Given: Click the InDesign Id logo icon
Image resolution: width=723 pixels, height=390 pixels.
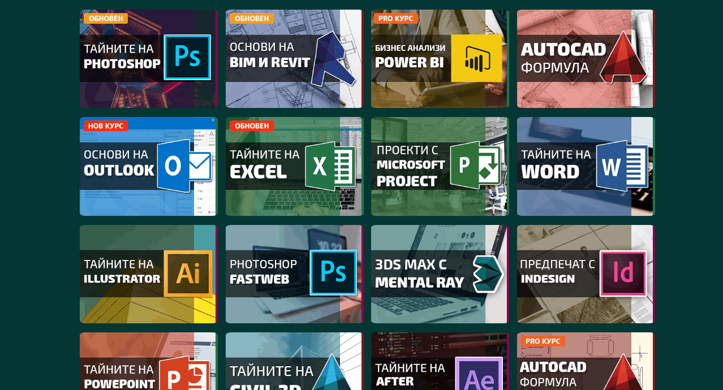Looking at the screenshot, I should [623, 274].
